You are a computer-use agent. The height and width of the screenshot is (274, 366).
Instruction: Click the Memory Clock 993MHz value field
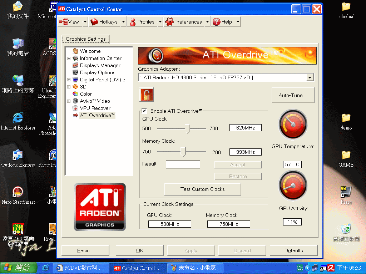[245, 152]
